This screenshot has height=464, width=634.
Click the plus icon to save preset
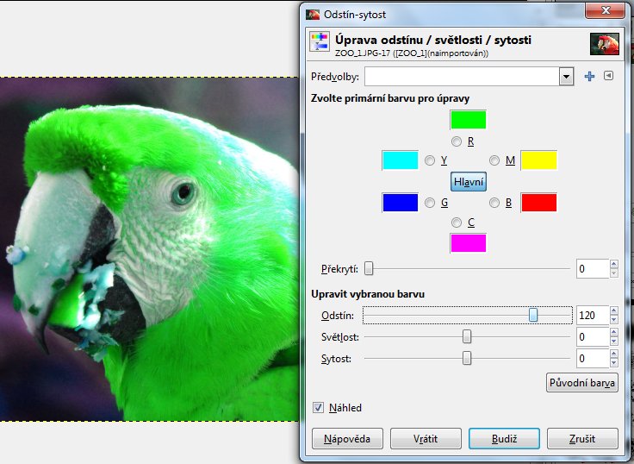tap(589, 76)
